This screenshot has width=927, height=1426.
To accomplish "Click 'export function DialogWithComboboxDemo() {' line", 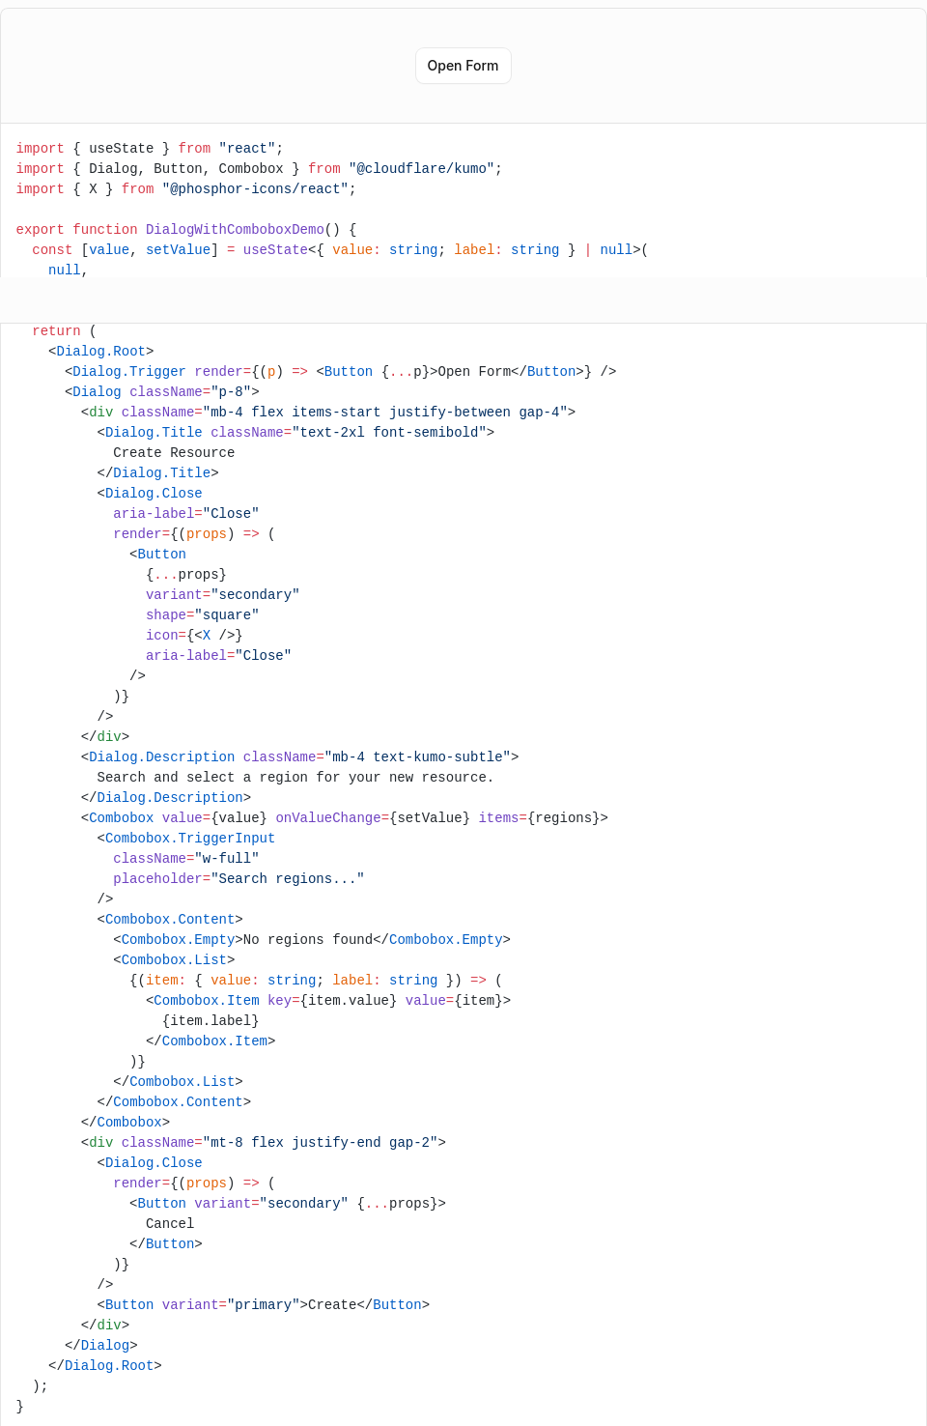I will tap(186, 229).
